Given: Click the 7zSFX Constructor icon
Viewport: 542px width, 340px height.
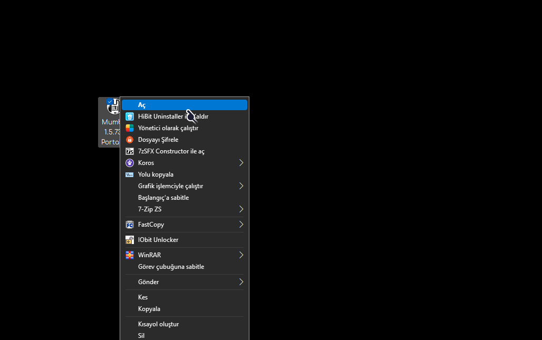Looking at the screenshot, I should tap(130, 151).
